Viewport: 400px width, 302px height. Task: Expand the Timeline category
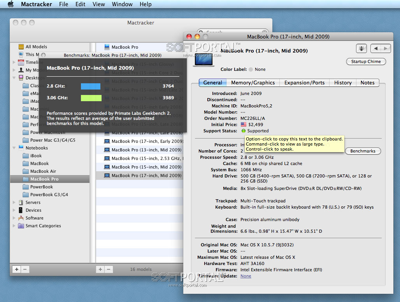14,62
